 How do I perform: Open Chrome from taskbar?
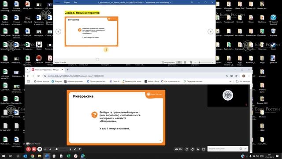[x=32, y=156]
